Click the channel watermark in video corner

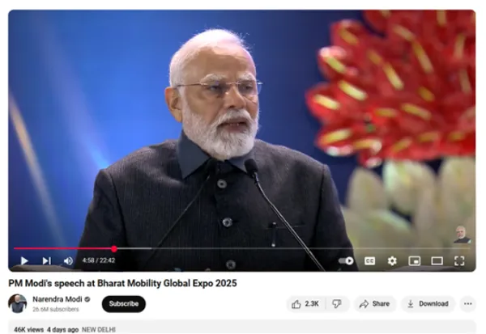click(x=462, y=235)
